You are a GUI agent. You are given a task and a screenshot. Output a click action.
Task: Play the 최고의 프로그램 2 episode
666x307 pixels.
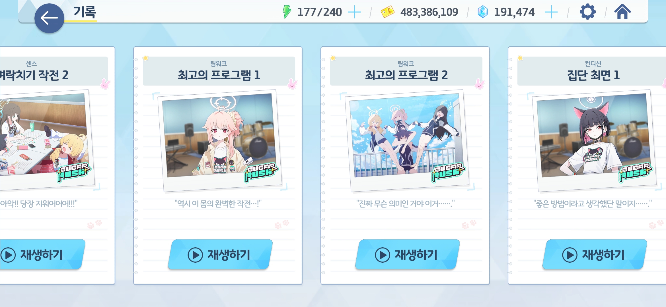pyautogui.click(x=407, y=254)
